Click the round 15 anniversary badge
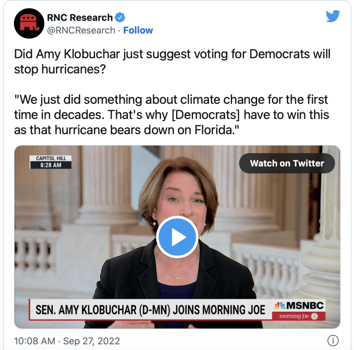354x350 pixels. point(314,316)
